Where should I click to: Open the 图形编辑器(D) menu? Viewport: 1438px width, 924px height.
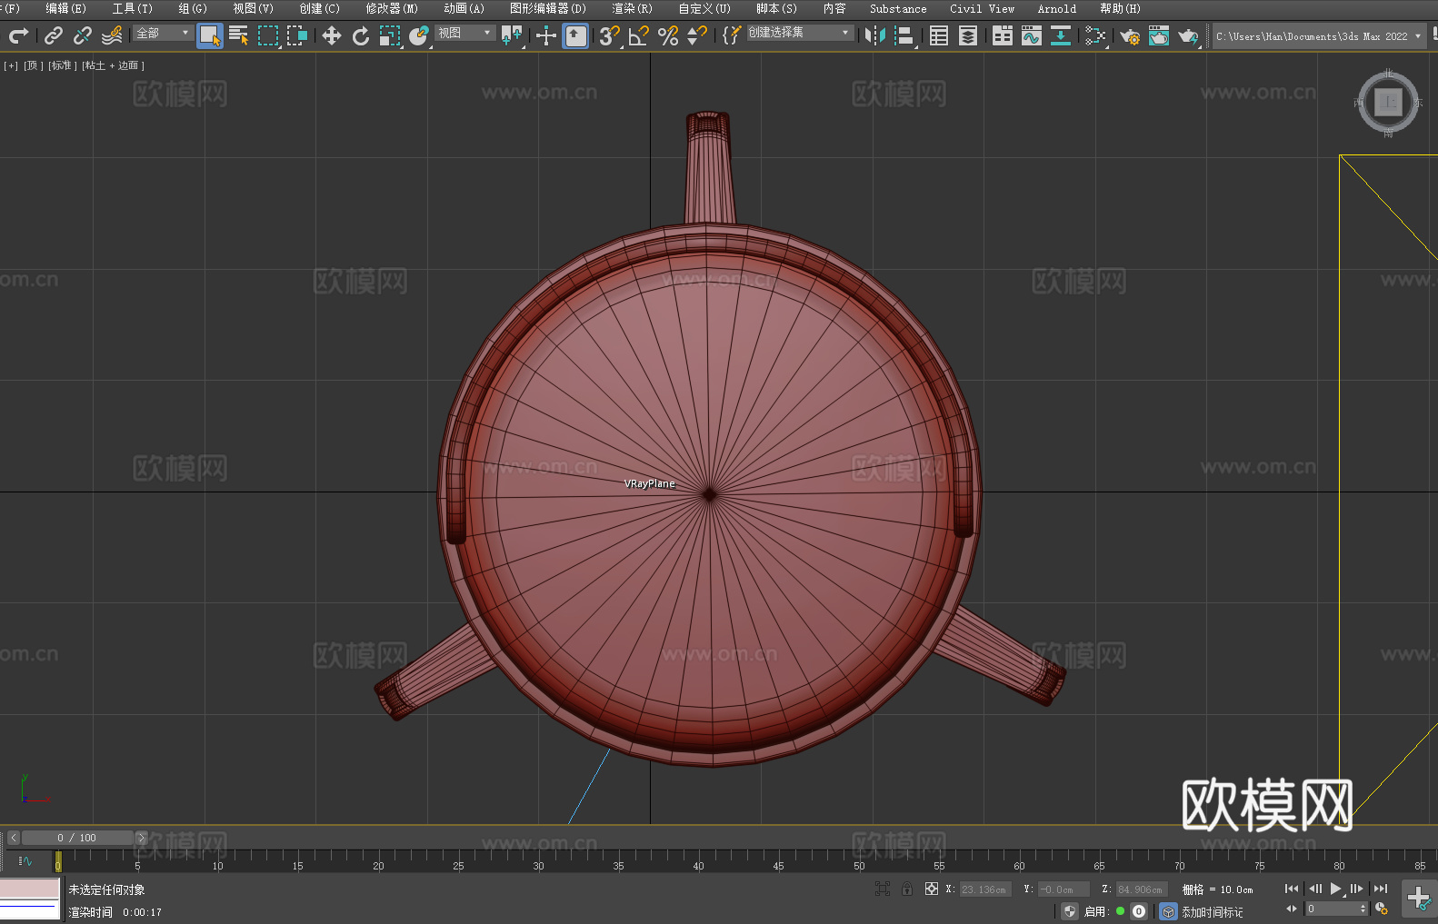[x=548, y=8]
